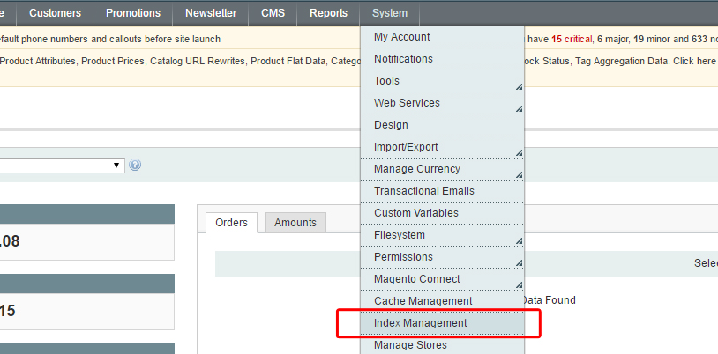
Task: Expand the Permissions submenu
Action: pos(442,257)
